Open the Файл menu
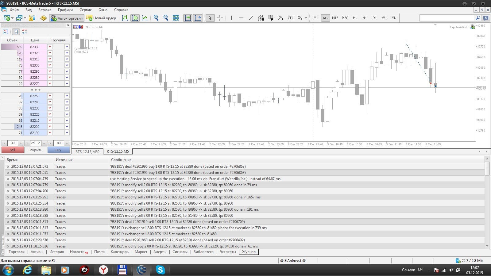This screenshot has width=491, height=276. pos(14,10)
